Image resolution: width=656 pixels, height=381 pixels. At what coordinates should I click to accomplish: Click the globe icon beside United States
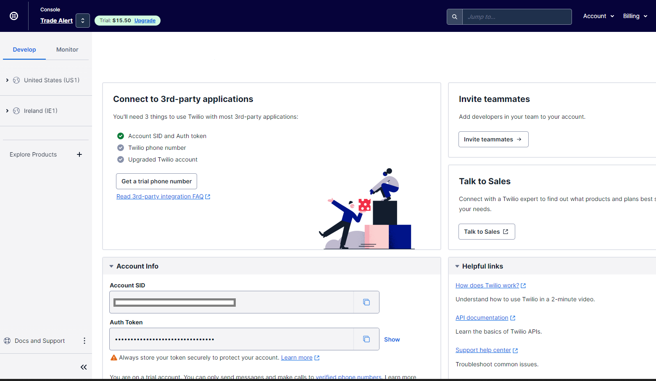click(x=16, y=80)
